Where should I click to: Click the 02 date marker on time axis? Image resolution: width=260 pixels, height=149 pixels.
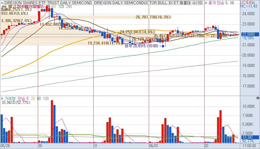[x=206, y=146]
